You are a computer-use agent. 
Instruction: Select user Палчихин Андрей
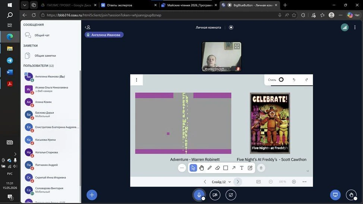tap(51, 165)
